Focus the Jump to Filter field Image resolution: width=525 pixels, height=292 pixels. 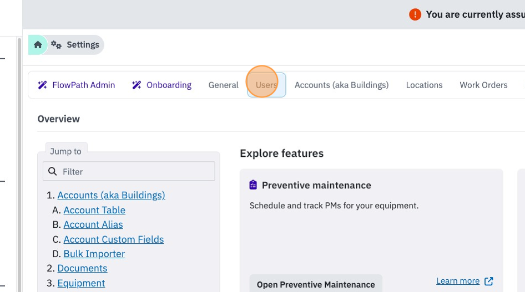pos(129,171)
